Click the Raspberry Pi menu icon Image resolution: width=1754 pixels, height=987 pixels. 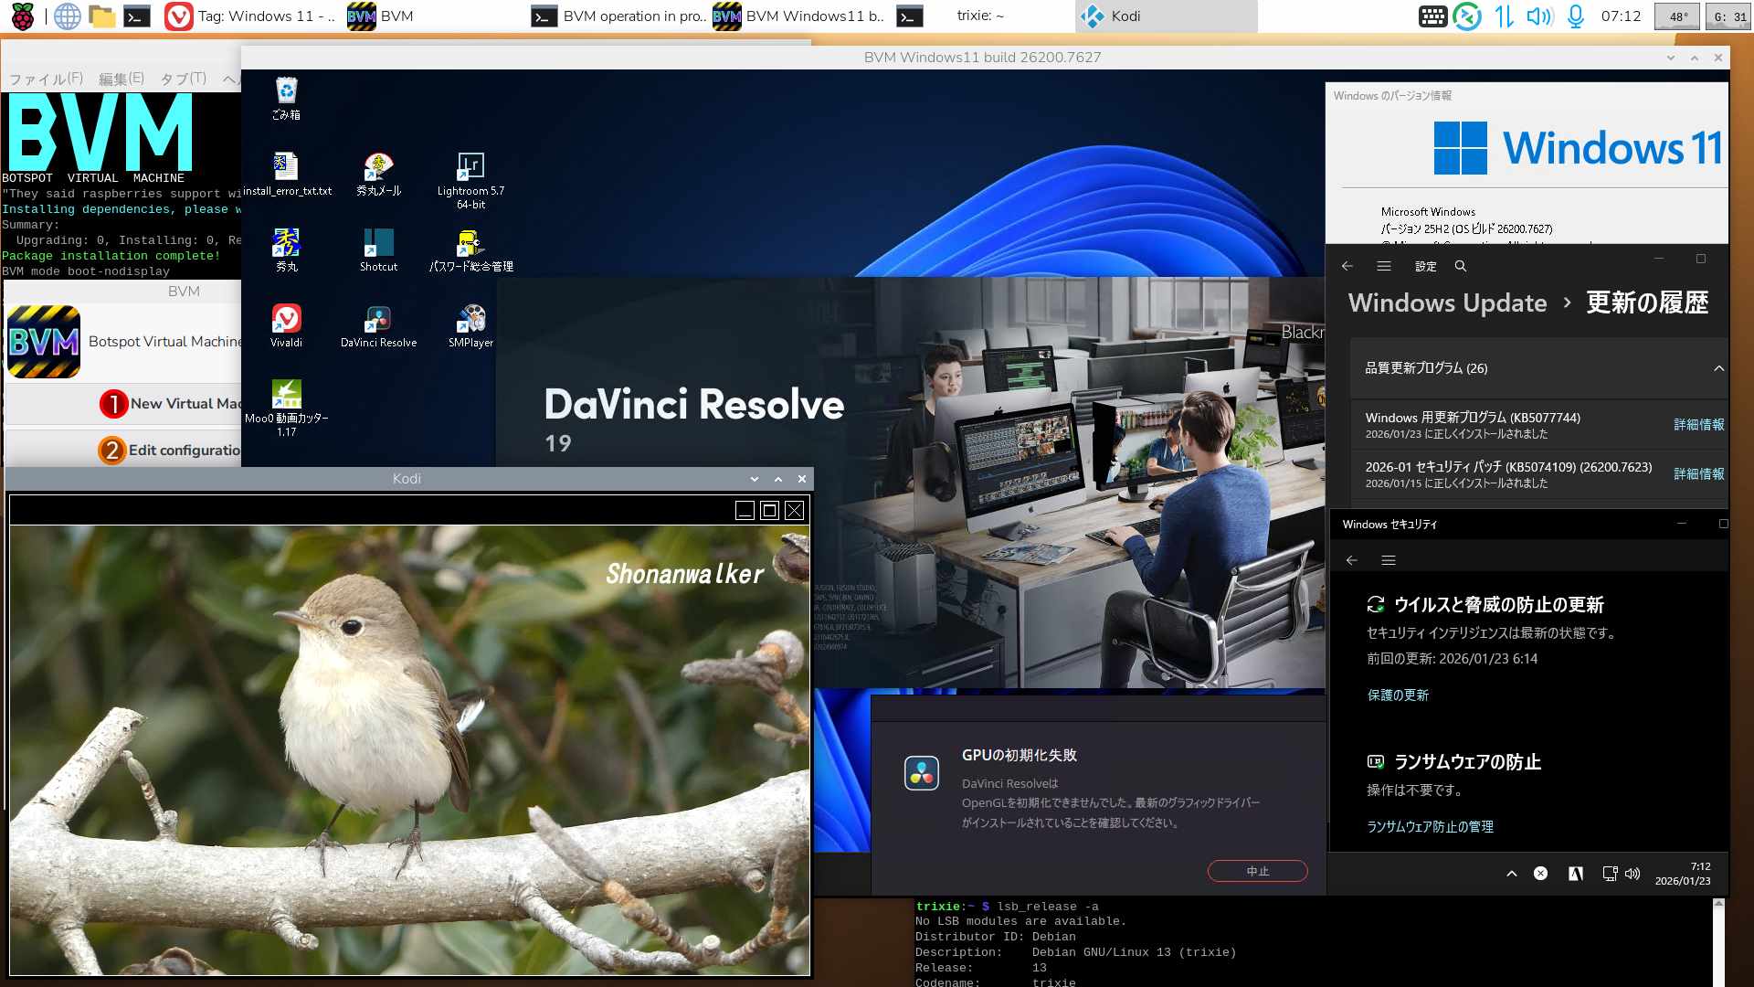coord(22,16)
